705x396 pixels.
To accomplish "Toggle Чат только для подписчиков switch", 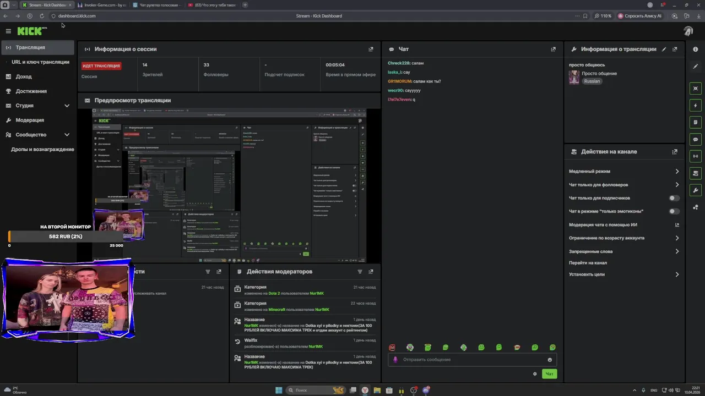I will [674, 198].
